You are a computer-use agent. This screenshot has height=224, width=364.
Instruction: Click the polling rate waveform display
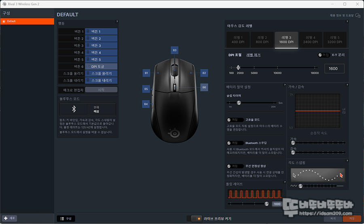point(255,194)
